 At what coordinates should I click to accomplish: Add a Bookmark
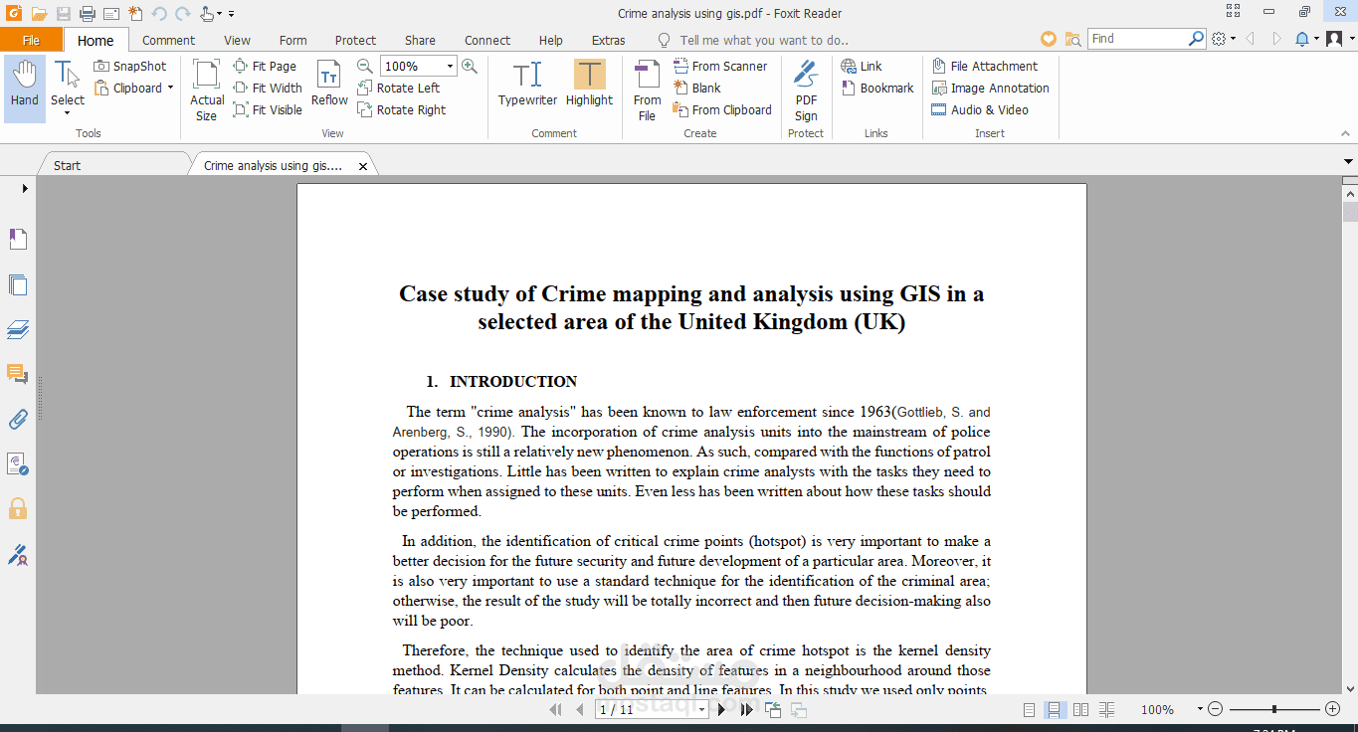[x=877, y=89]
